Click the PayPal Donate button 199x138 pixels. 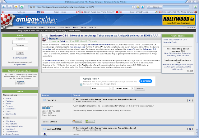point(20,82)
